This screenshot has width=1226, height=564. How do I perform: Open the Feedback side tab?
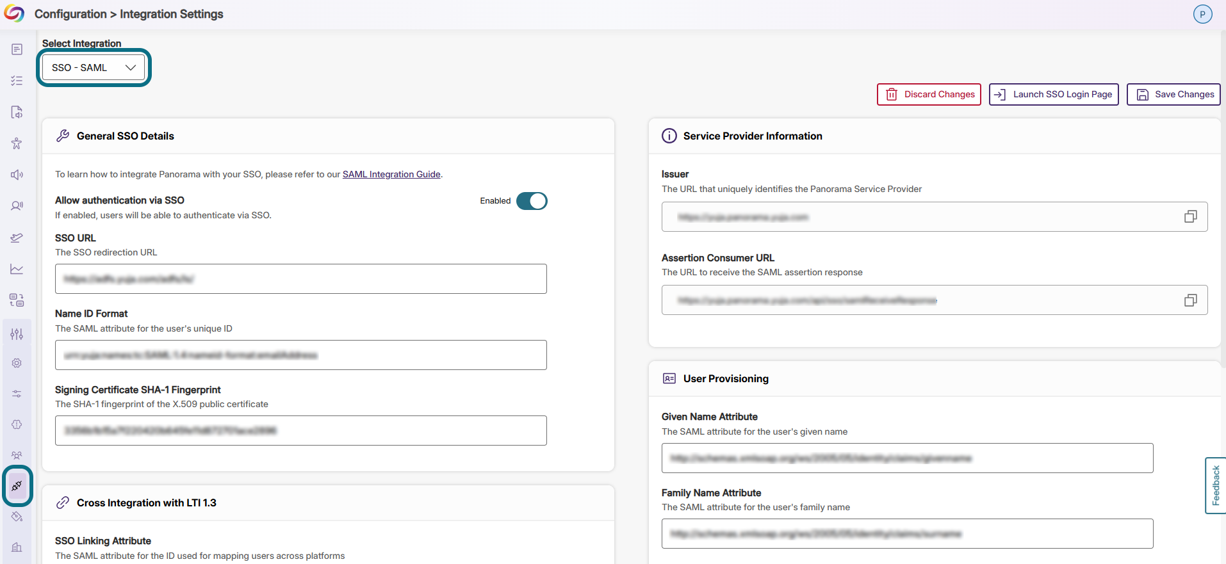(x=1215, y=485)
